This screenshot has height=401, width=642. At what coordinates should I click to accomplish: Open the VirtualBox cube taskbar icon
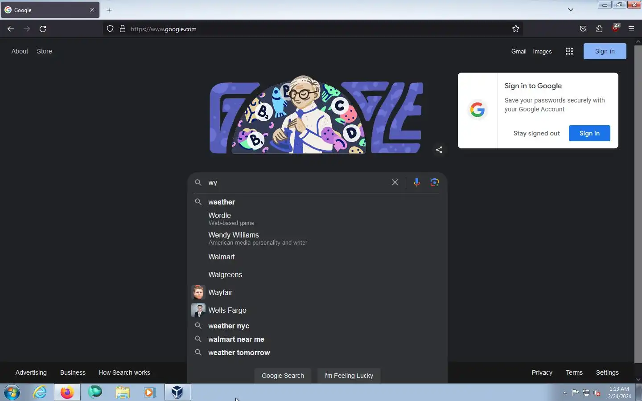click(177, 393)
